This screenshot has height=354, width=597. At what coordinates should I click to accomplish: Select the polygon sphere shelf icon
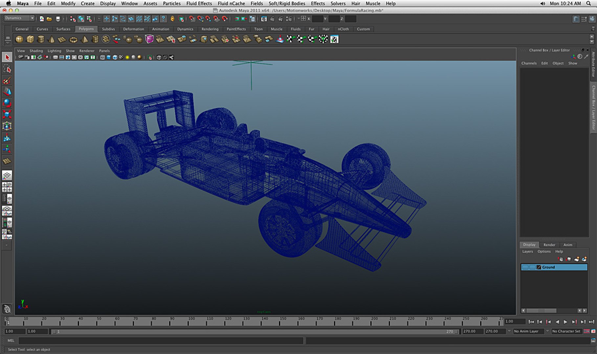19,39
